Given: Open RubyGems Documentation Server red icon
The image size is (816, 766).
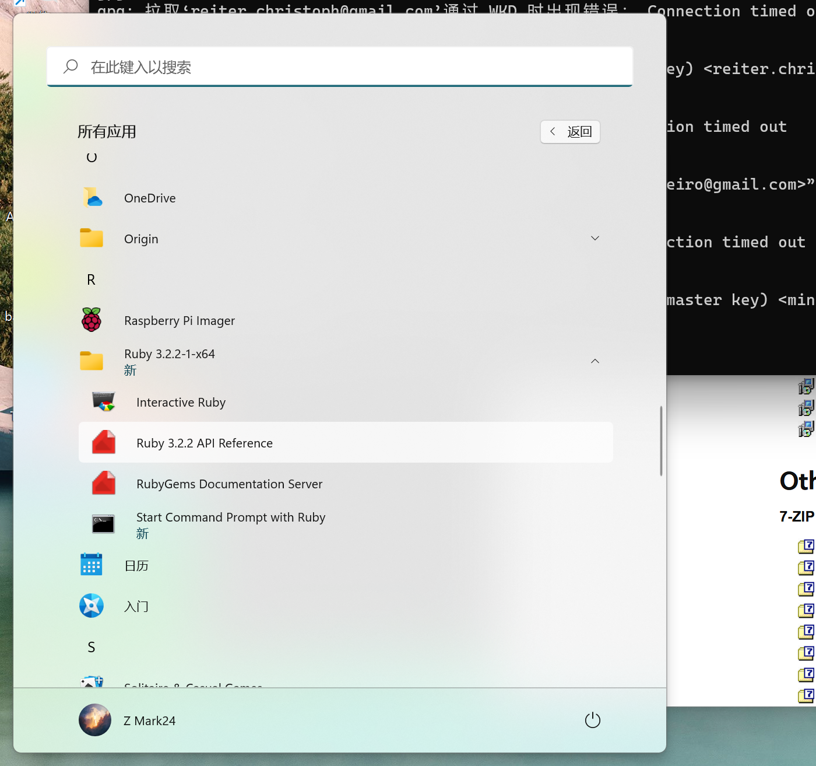Looking at the screenshot, I should (x=104, y=484).
